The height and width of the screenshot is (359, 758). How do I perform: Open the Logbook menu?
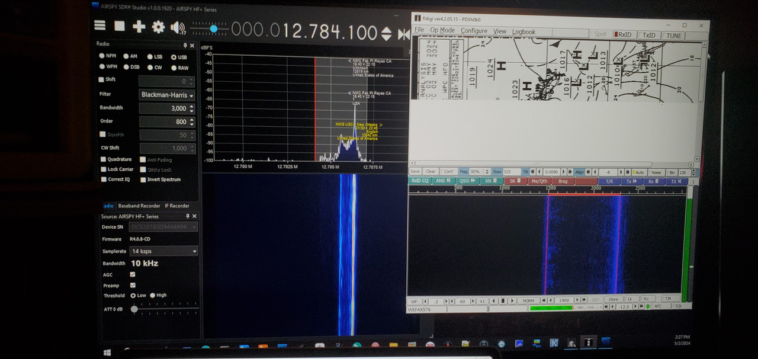[x=523, y=32]
